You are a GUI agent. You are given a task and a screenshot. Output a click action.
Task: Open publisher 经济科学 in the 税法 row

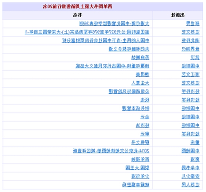191,100
